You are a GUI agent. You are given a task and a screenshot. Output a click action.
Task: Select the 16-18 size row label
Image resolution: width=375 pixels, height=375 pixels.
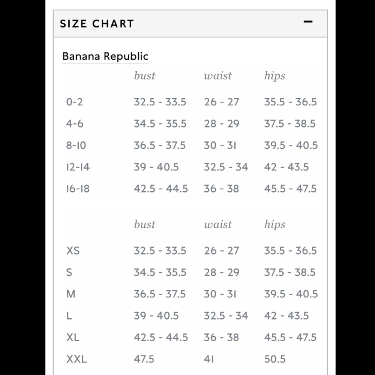coord(78,189)
